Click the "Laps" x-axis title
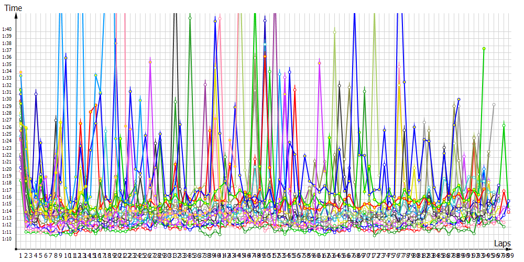Viewport: 524px width, 262px height. [503, 244]
